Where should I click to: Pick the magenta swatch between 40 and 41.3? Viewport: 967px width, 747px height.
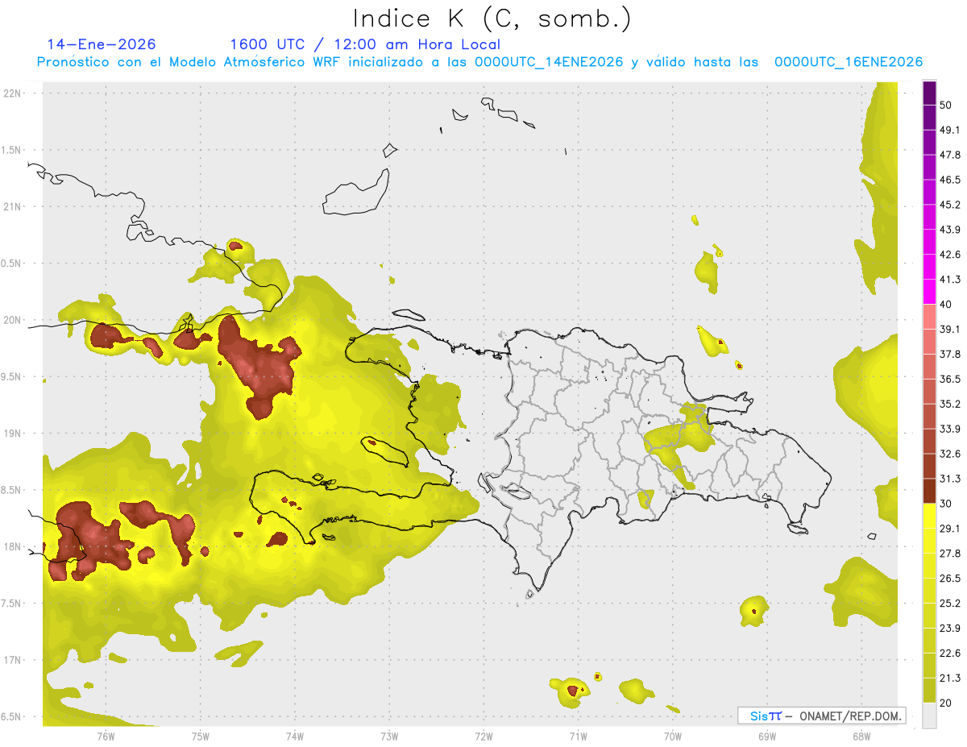tap(929, 292)
